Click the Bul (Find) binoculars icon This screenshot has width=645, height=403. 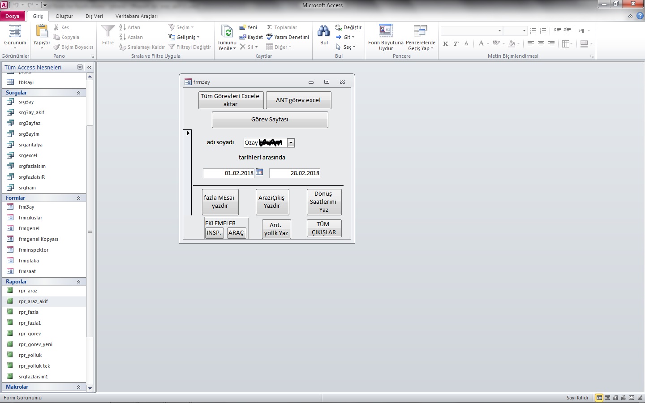(x=324, y=32)
